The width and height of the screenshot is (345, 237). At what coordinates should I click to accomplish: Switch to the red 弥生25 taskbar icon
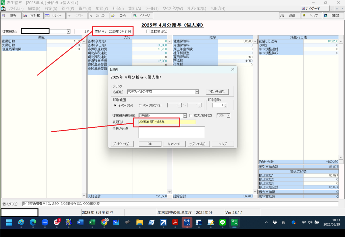click(187, 222)
